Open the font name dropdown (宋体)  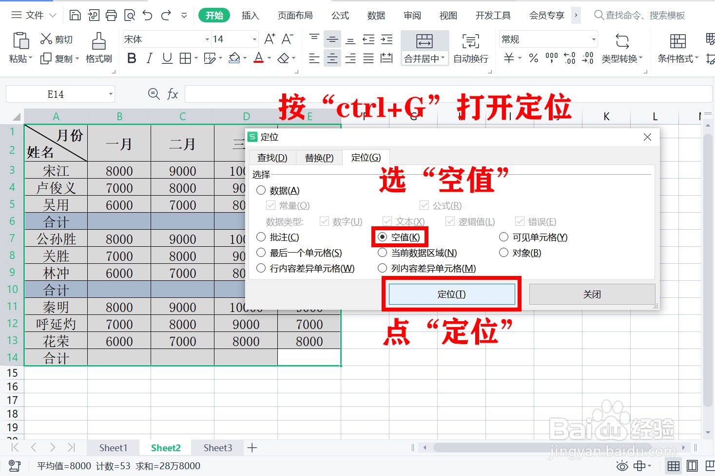(207, 39)
